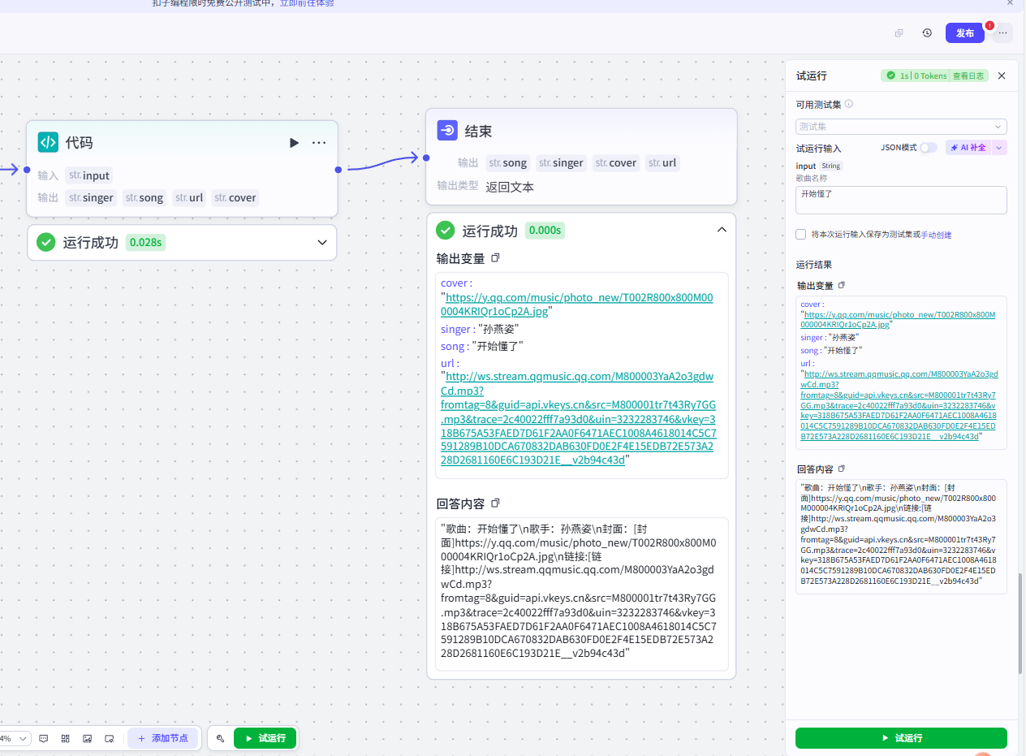Click the str.input tag in 代码 node
The image size is (1026, 756).
(89, 175)
